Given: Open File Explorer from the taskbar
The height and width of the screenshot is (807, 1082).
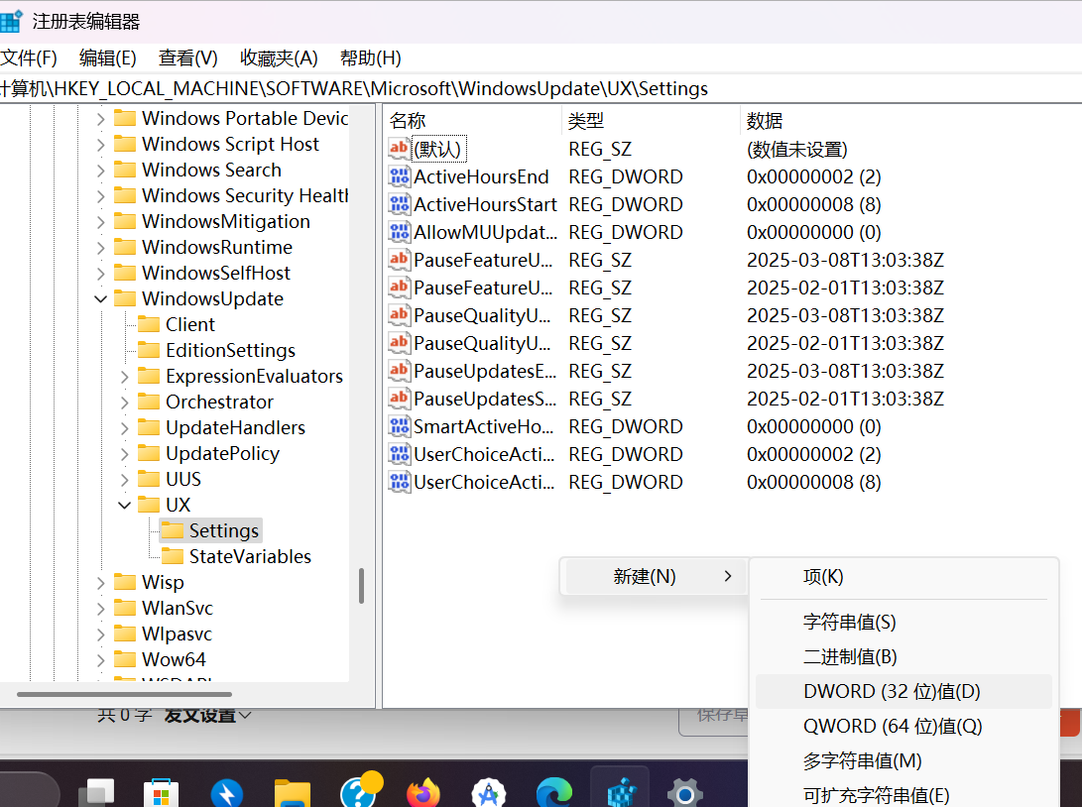Looking at the screenshot, I should coord(292,793).
